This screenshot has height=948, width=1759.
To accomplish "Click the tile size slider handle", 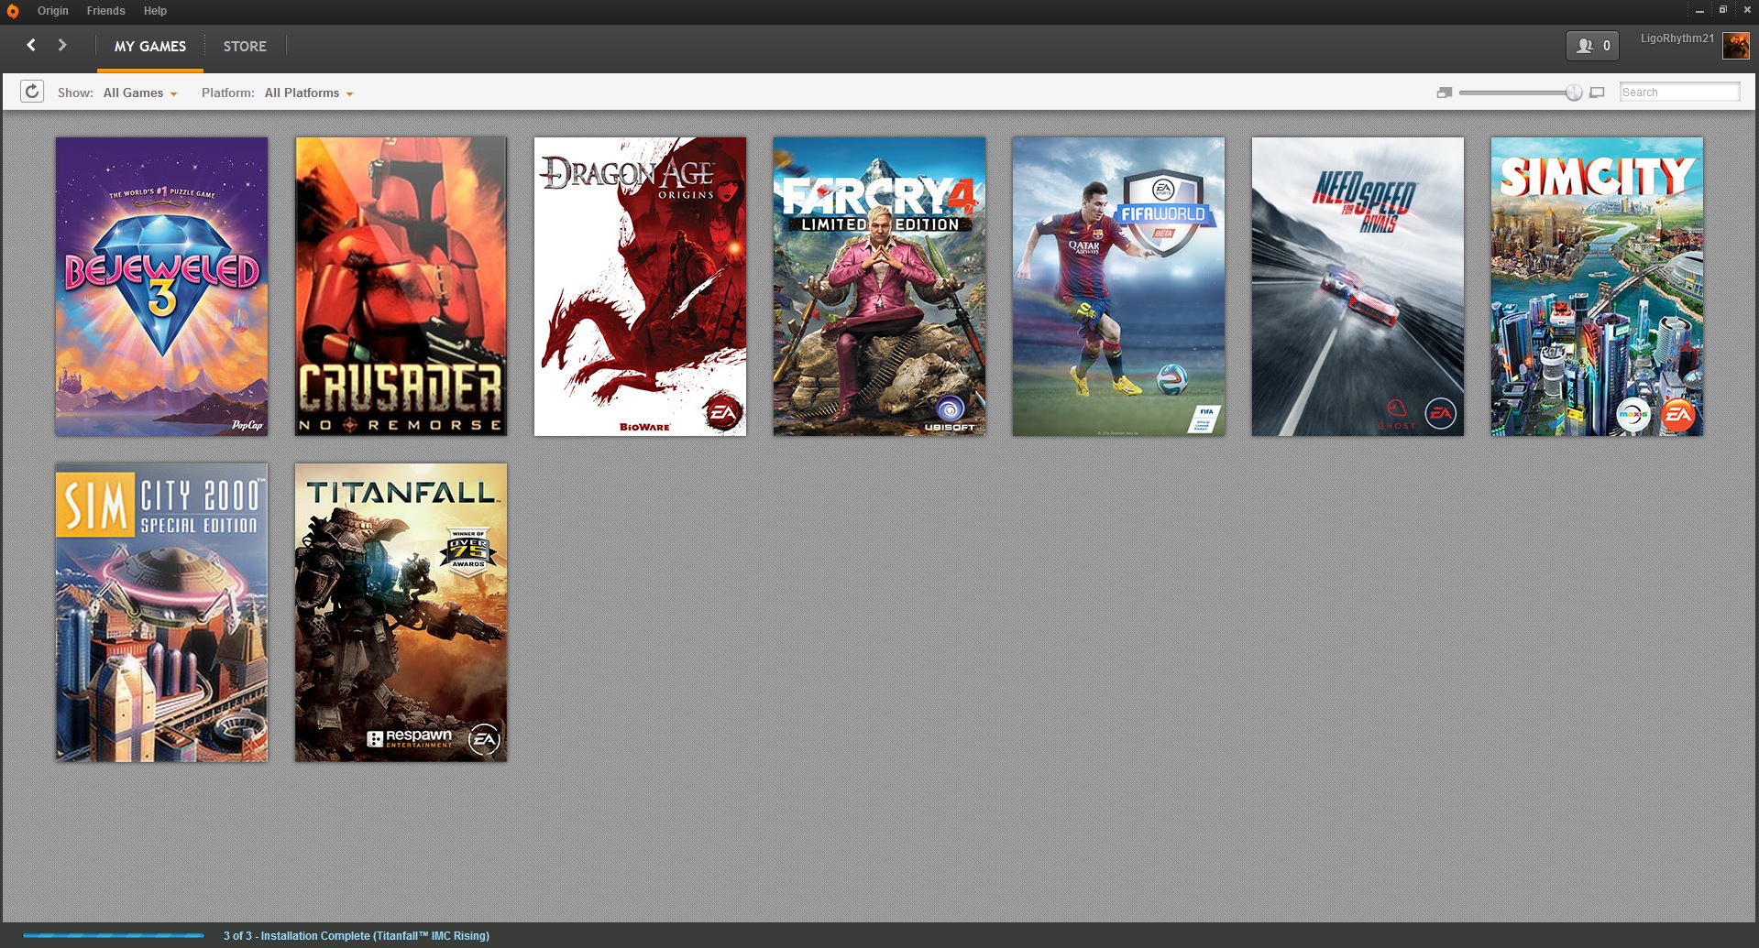I will (x=1574, y=93).
